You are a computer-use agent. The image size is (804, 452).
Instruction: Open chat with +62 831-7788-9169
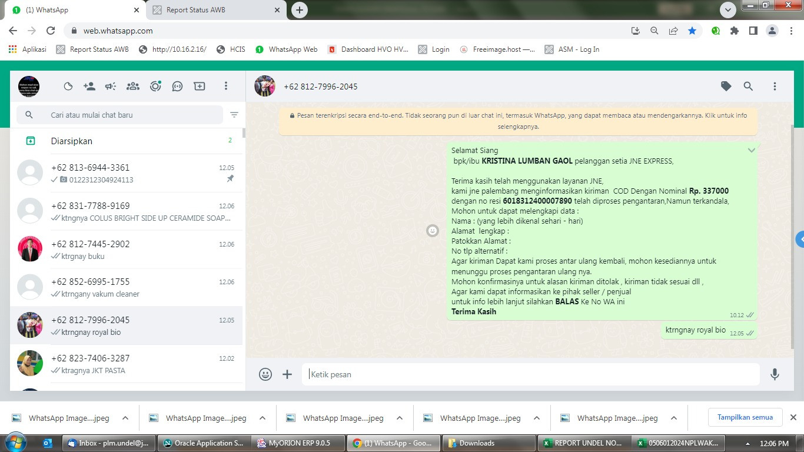point(126,211)
